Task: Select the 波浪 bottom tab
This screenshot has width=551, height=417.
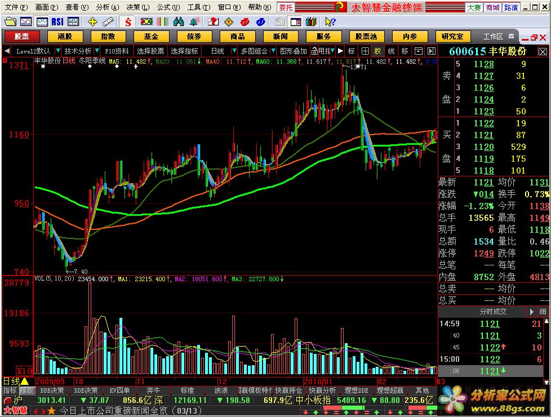Action: click(221, 391)
